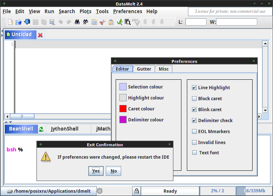Pick the Highlight colour swatch
Viewport: 273px width, 196px height.
click(123, 98)
